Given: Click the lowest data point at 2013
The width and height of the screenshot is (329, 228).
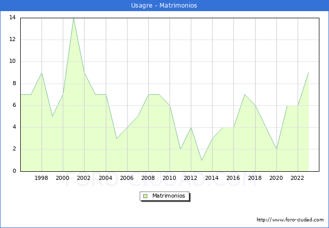Looking at the screenshot, I should (x=201, y=160).
